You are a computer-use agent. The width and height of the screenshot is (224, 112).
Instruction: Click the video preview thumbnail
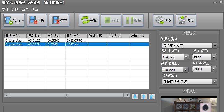[189, 104]
